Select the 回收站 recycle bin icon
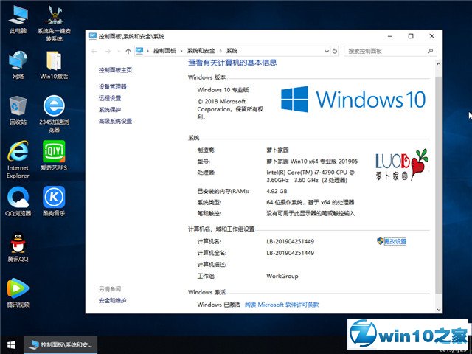 (x=18, y=110)
